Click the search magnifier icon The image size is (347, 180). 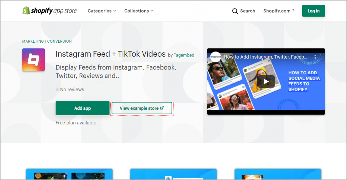[235, 11]
